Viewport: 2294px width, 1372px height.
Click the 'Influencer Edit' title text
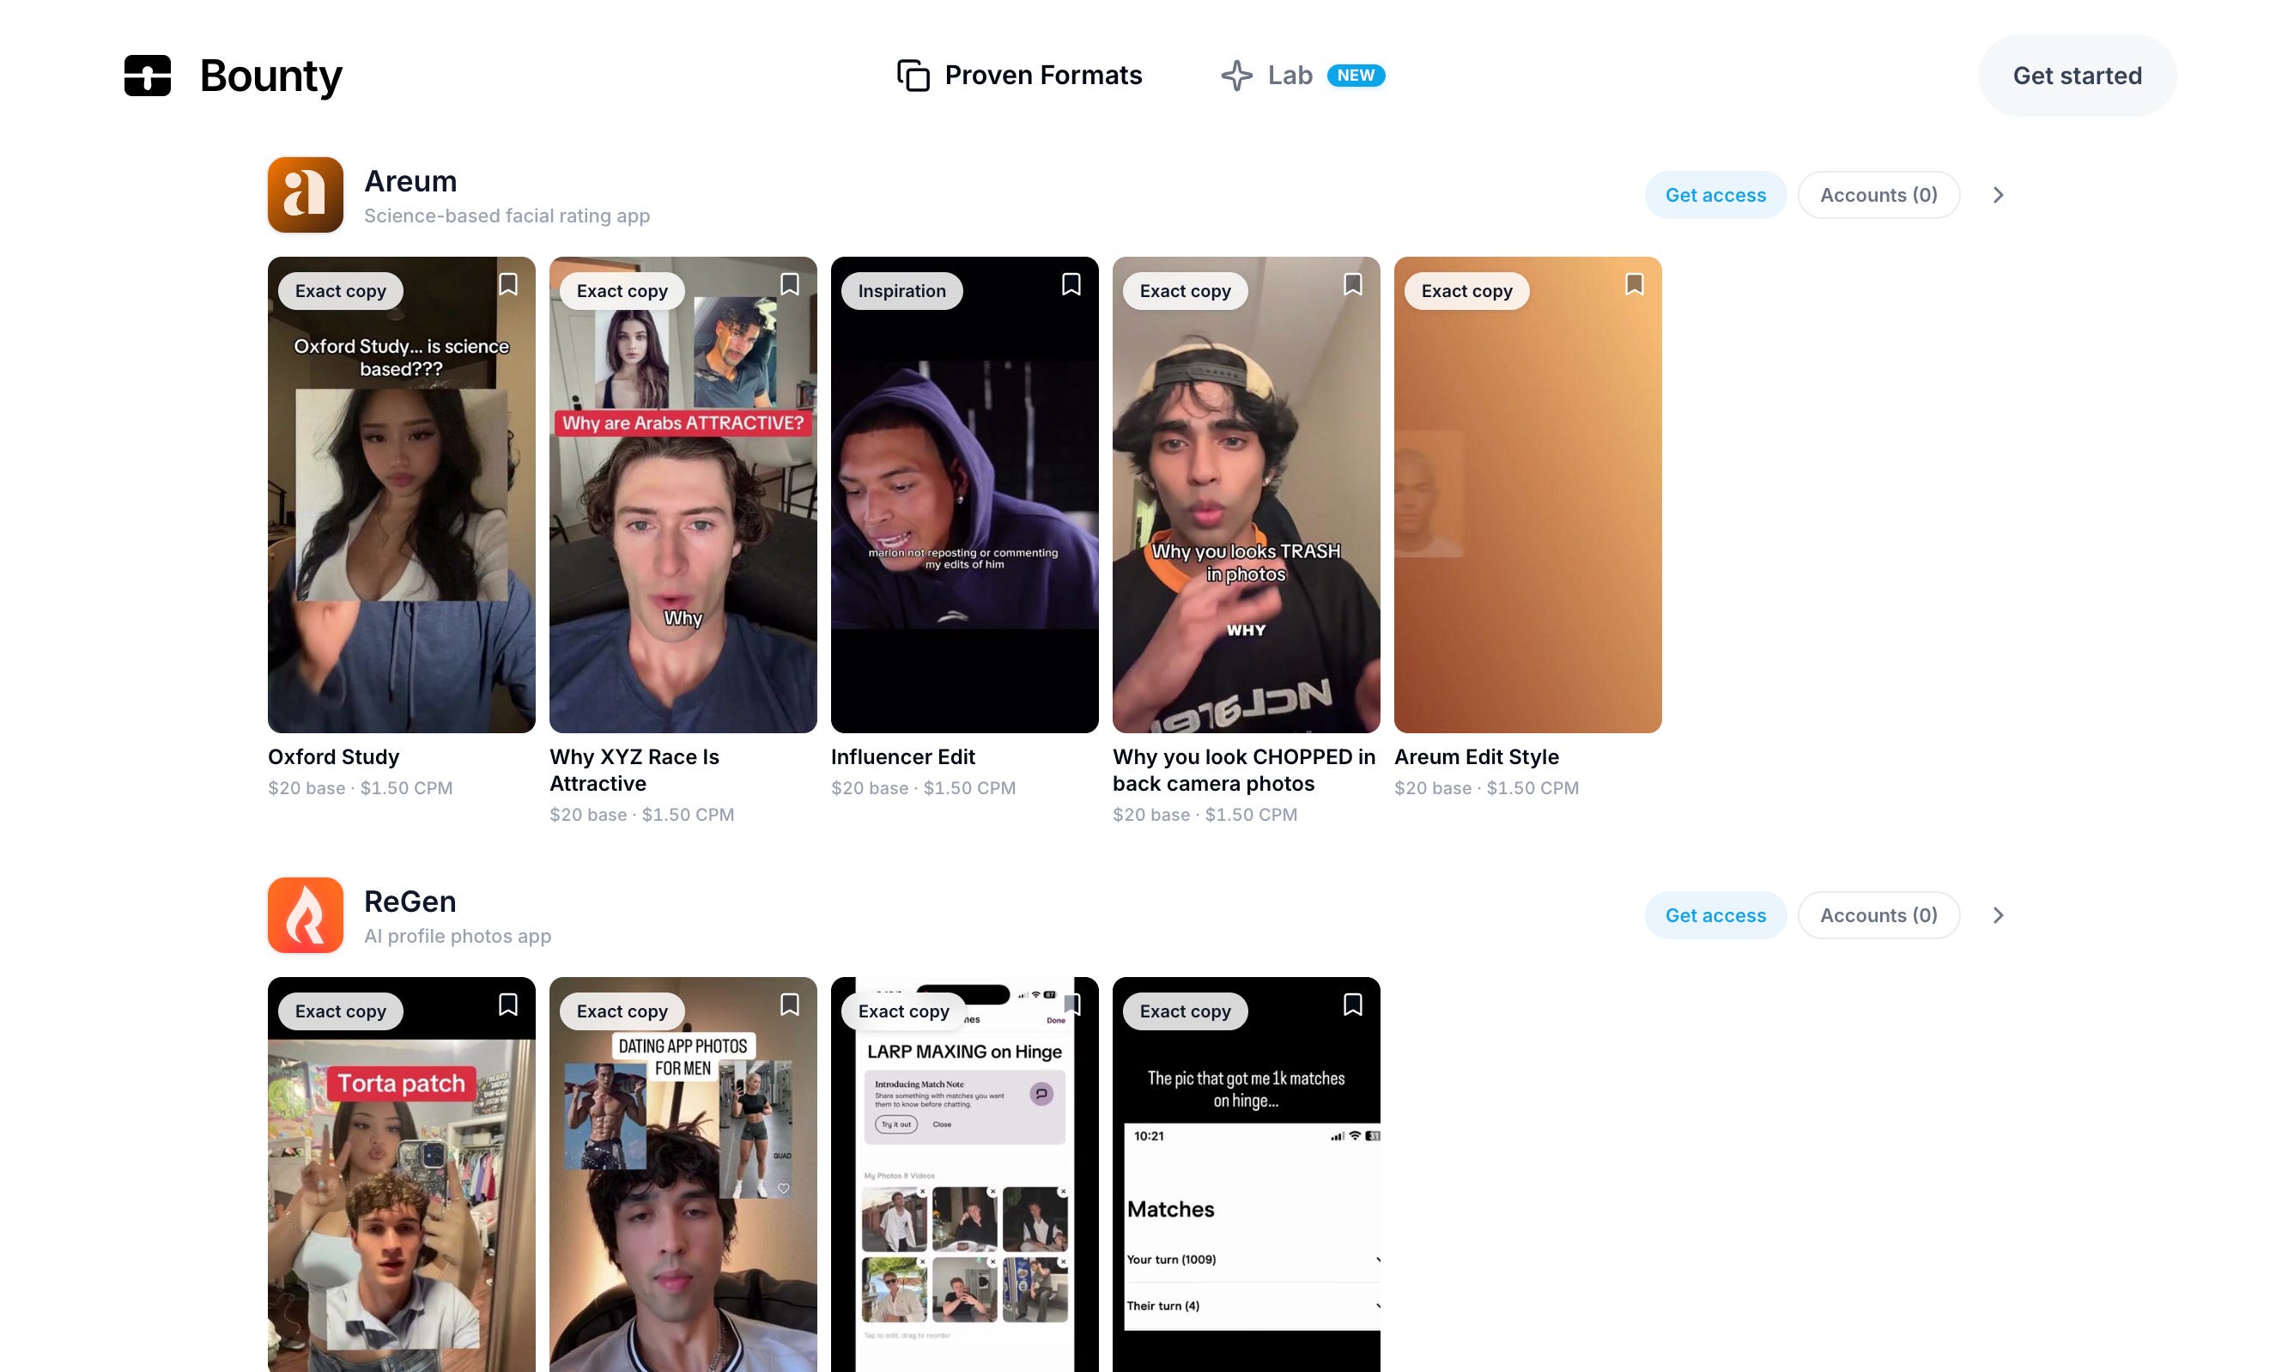click(x=903, y=757)
